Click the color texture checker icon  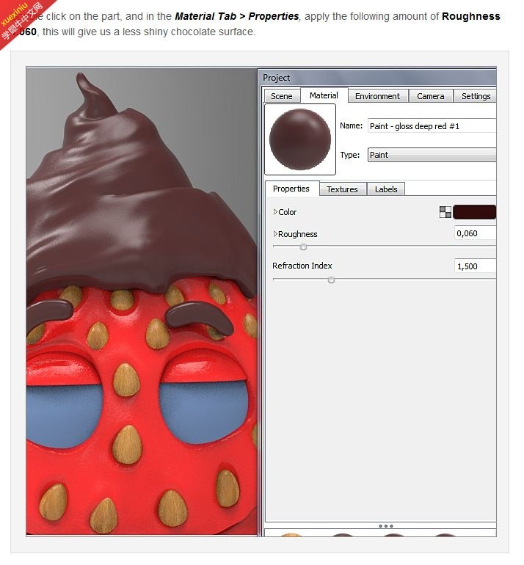pyautogui.click(x=445, y=212)
